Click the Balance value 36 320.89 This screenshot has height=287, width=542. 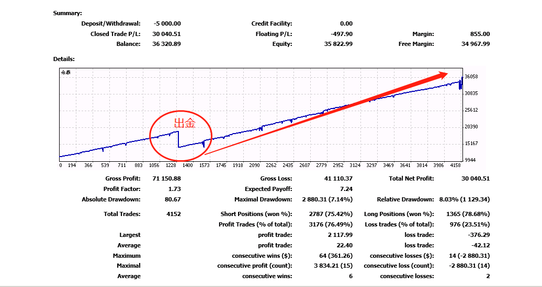click(166, 44)
